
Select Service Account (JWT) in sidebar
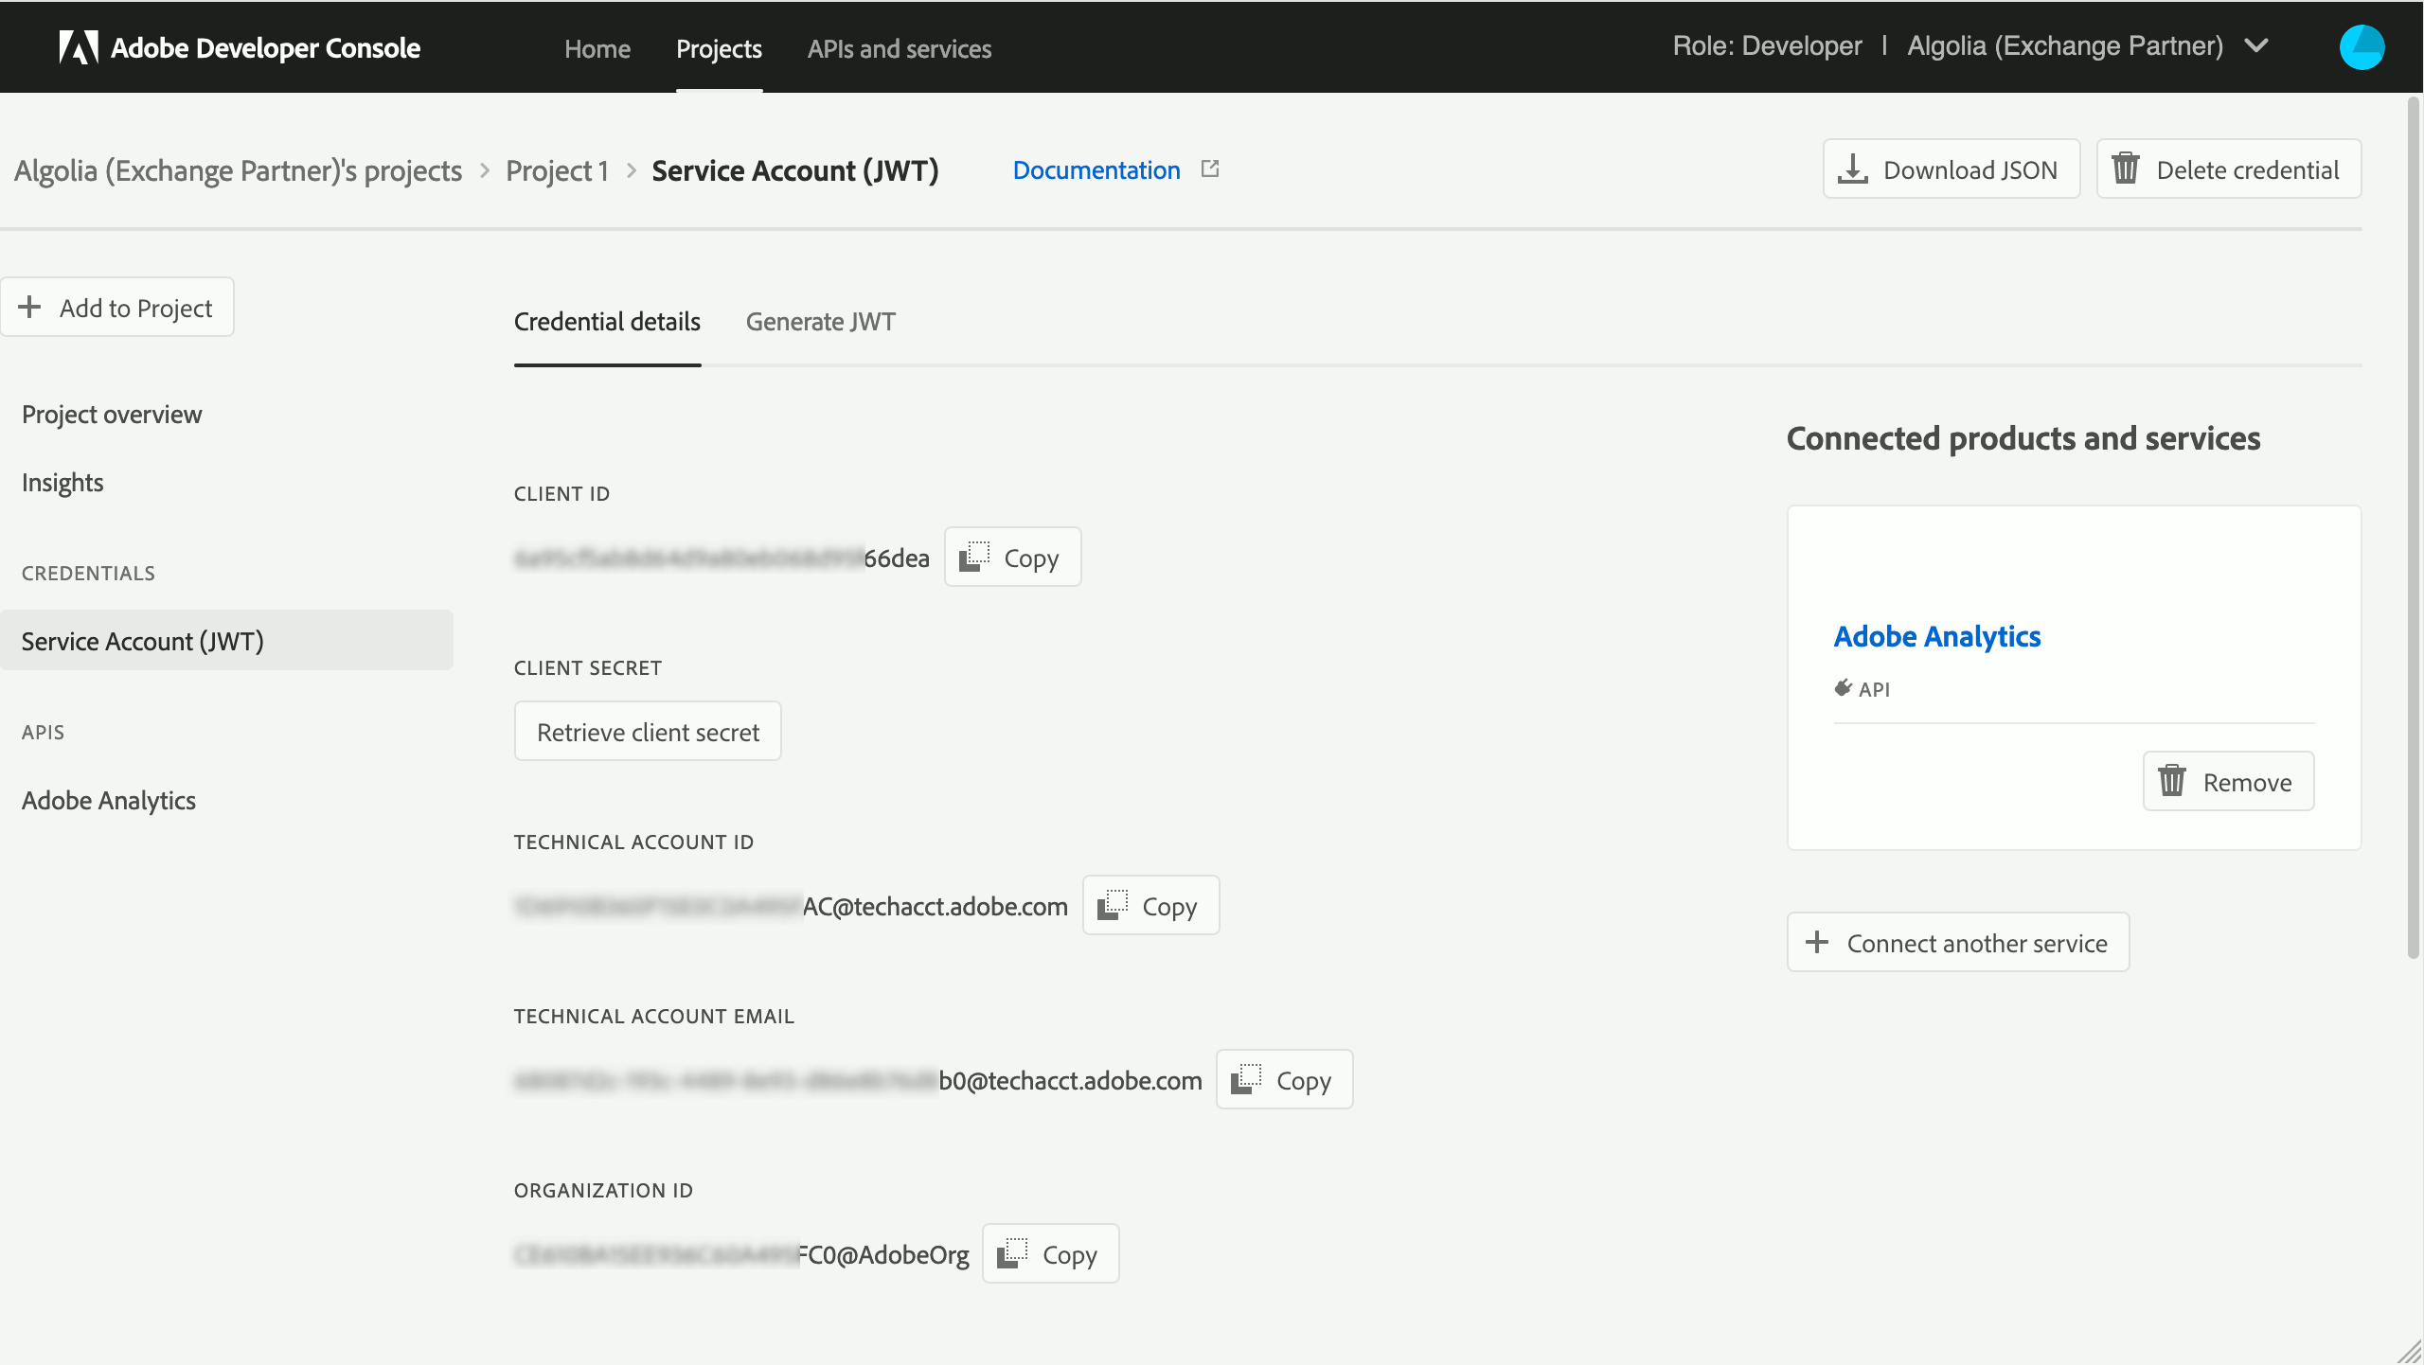[x=226, y=641]
